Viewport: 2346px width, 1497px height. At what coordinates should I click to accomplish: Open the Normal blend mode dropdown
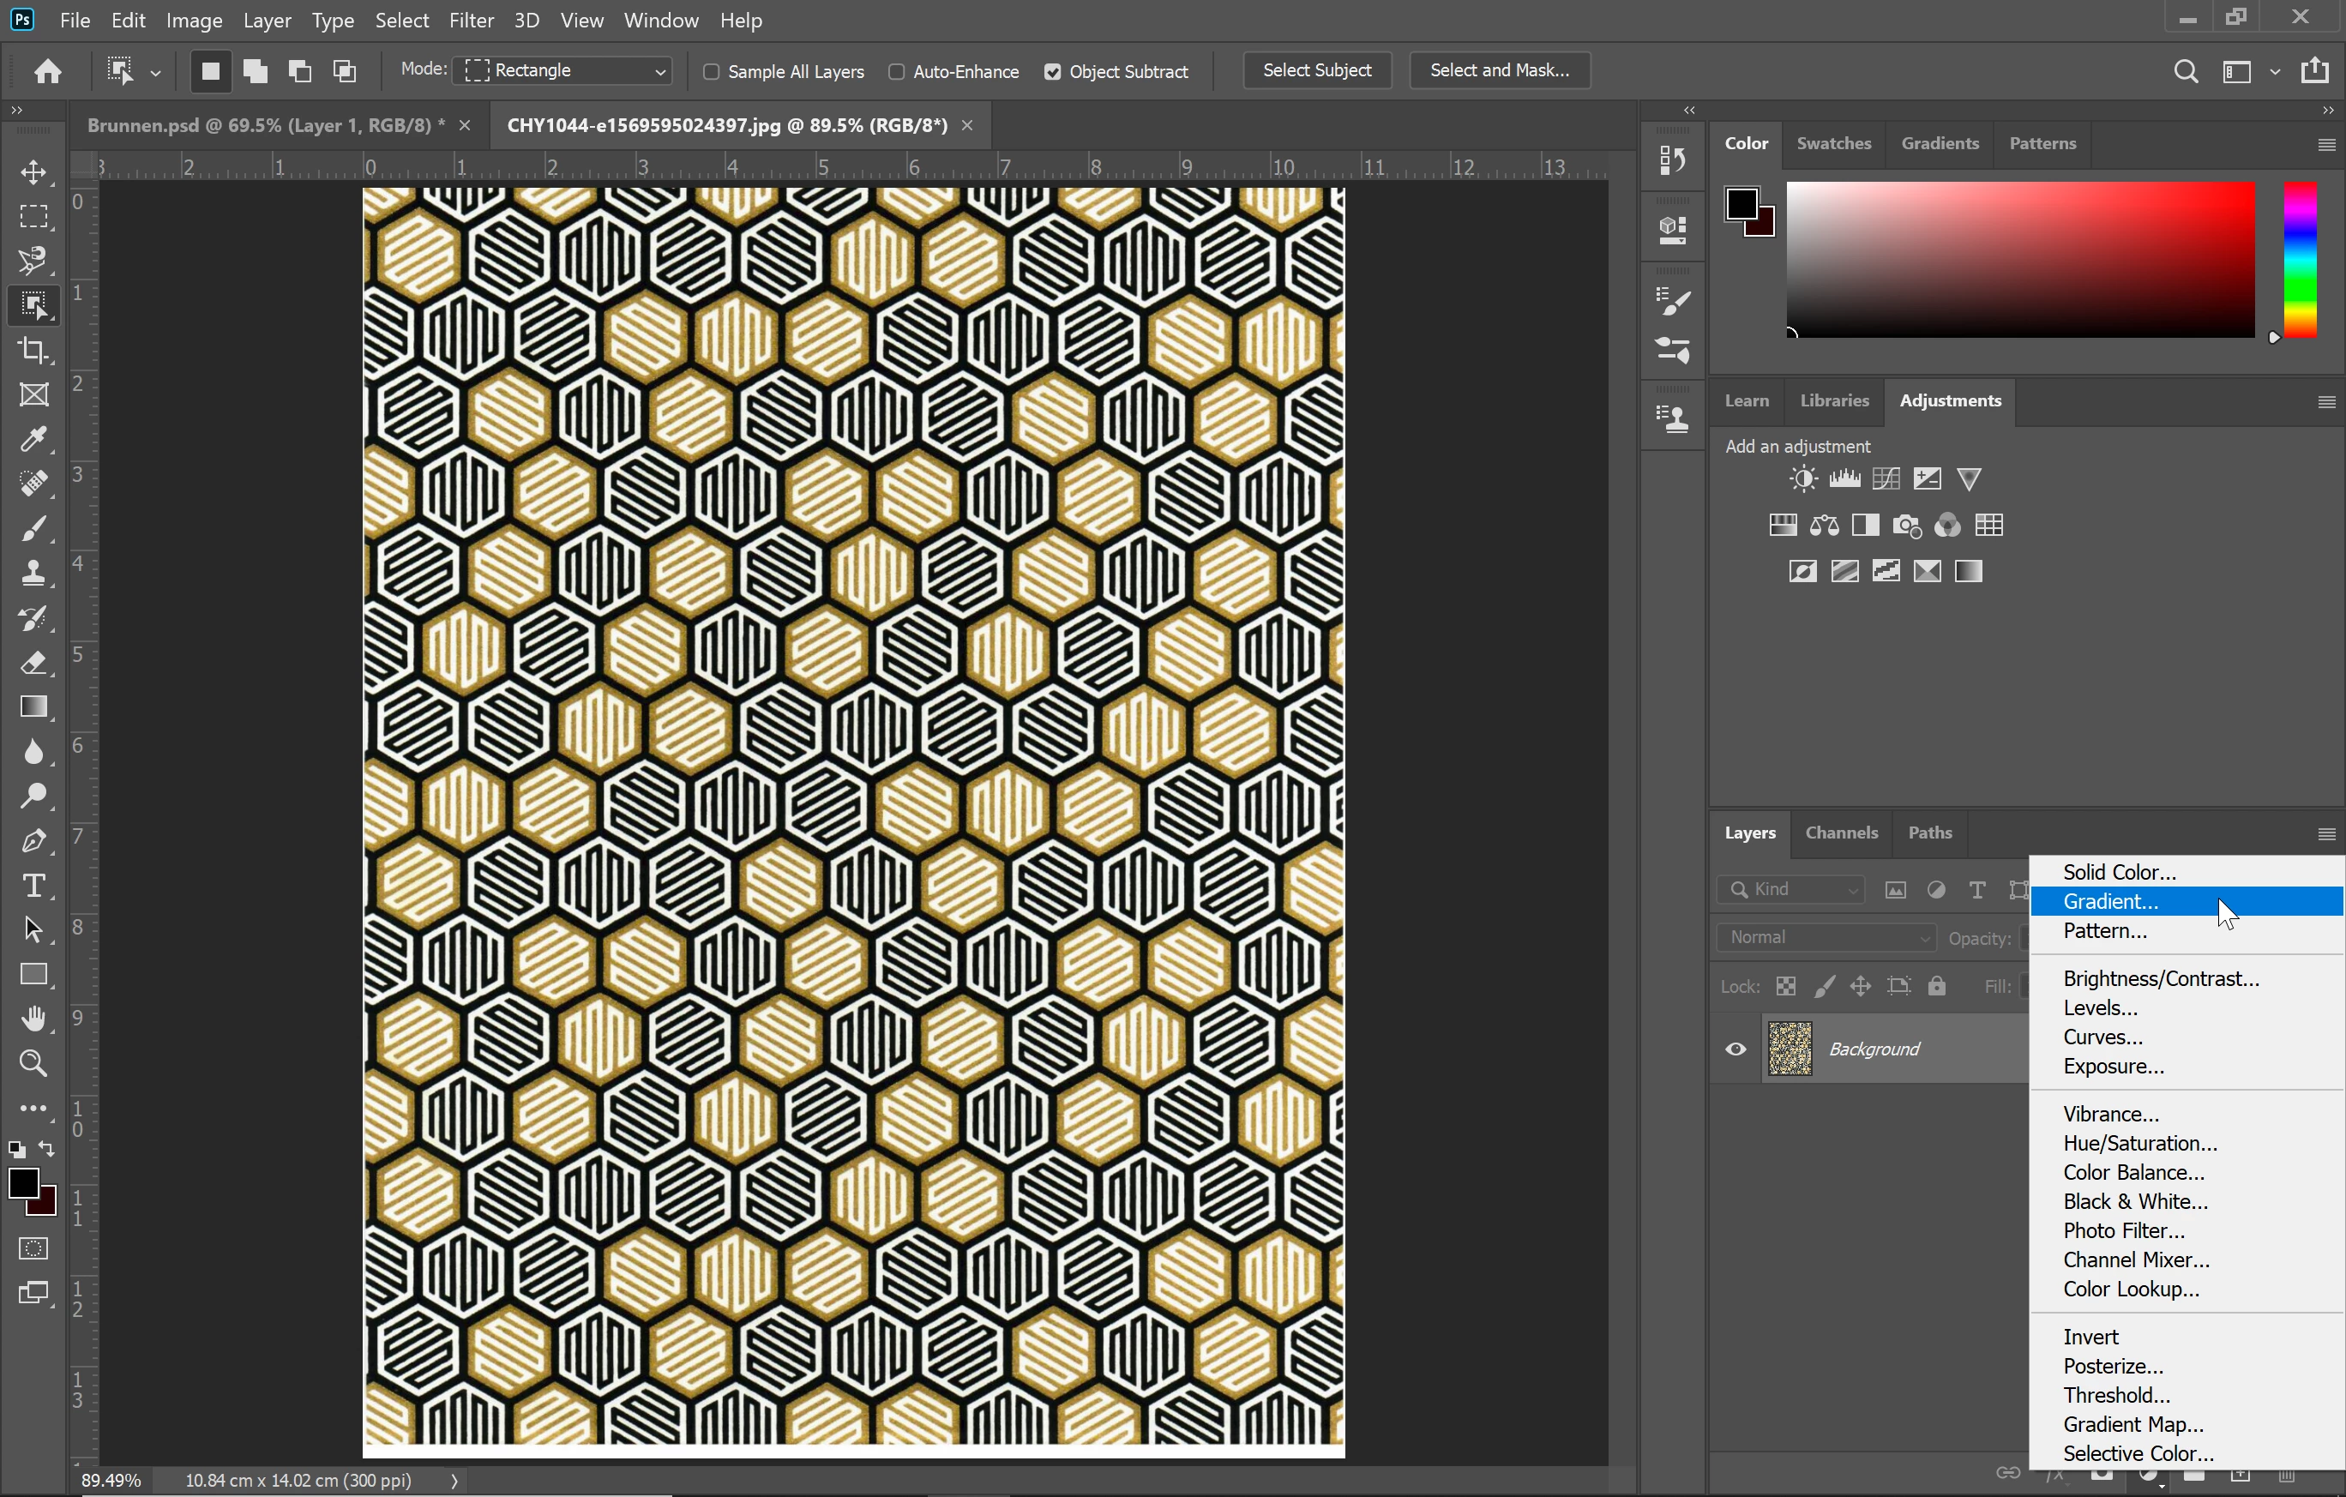coord(1826,937)
